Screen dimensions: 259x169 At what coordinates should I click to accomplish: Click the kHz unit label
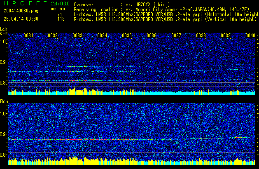4,33
